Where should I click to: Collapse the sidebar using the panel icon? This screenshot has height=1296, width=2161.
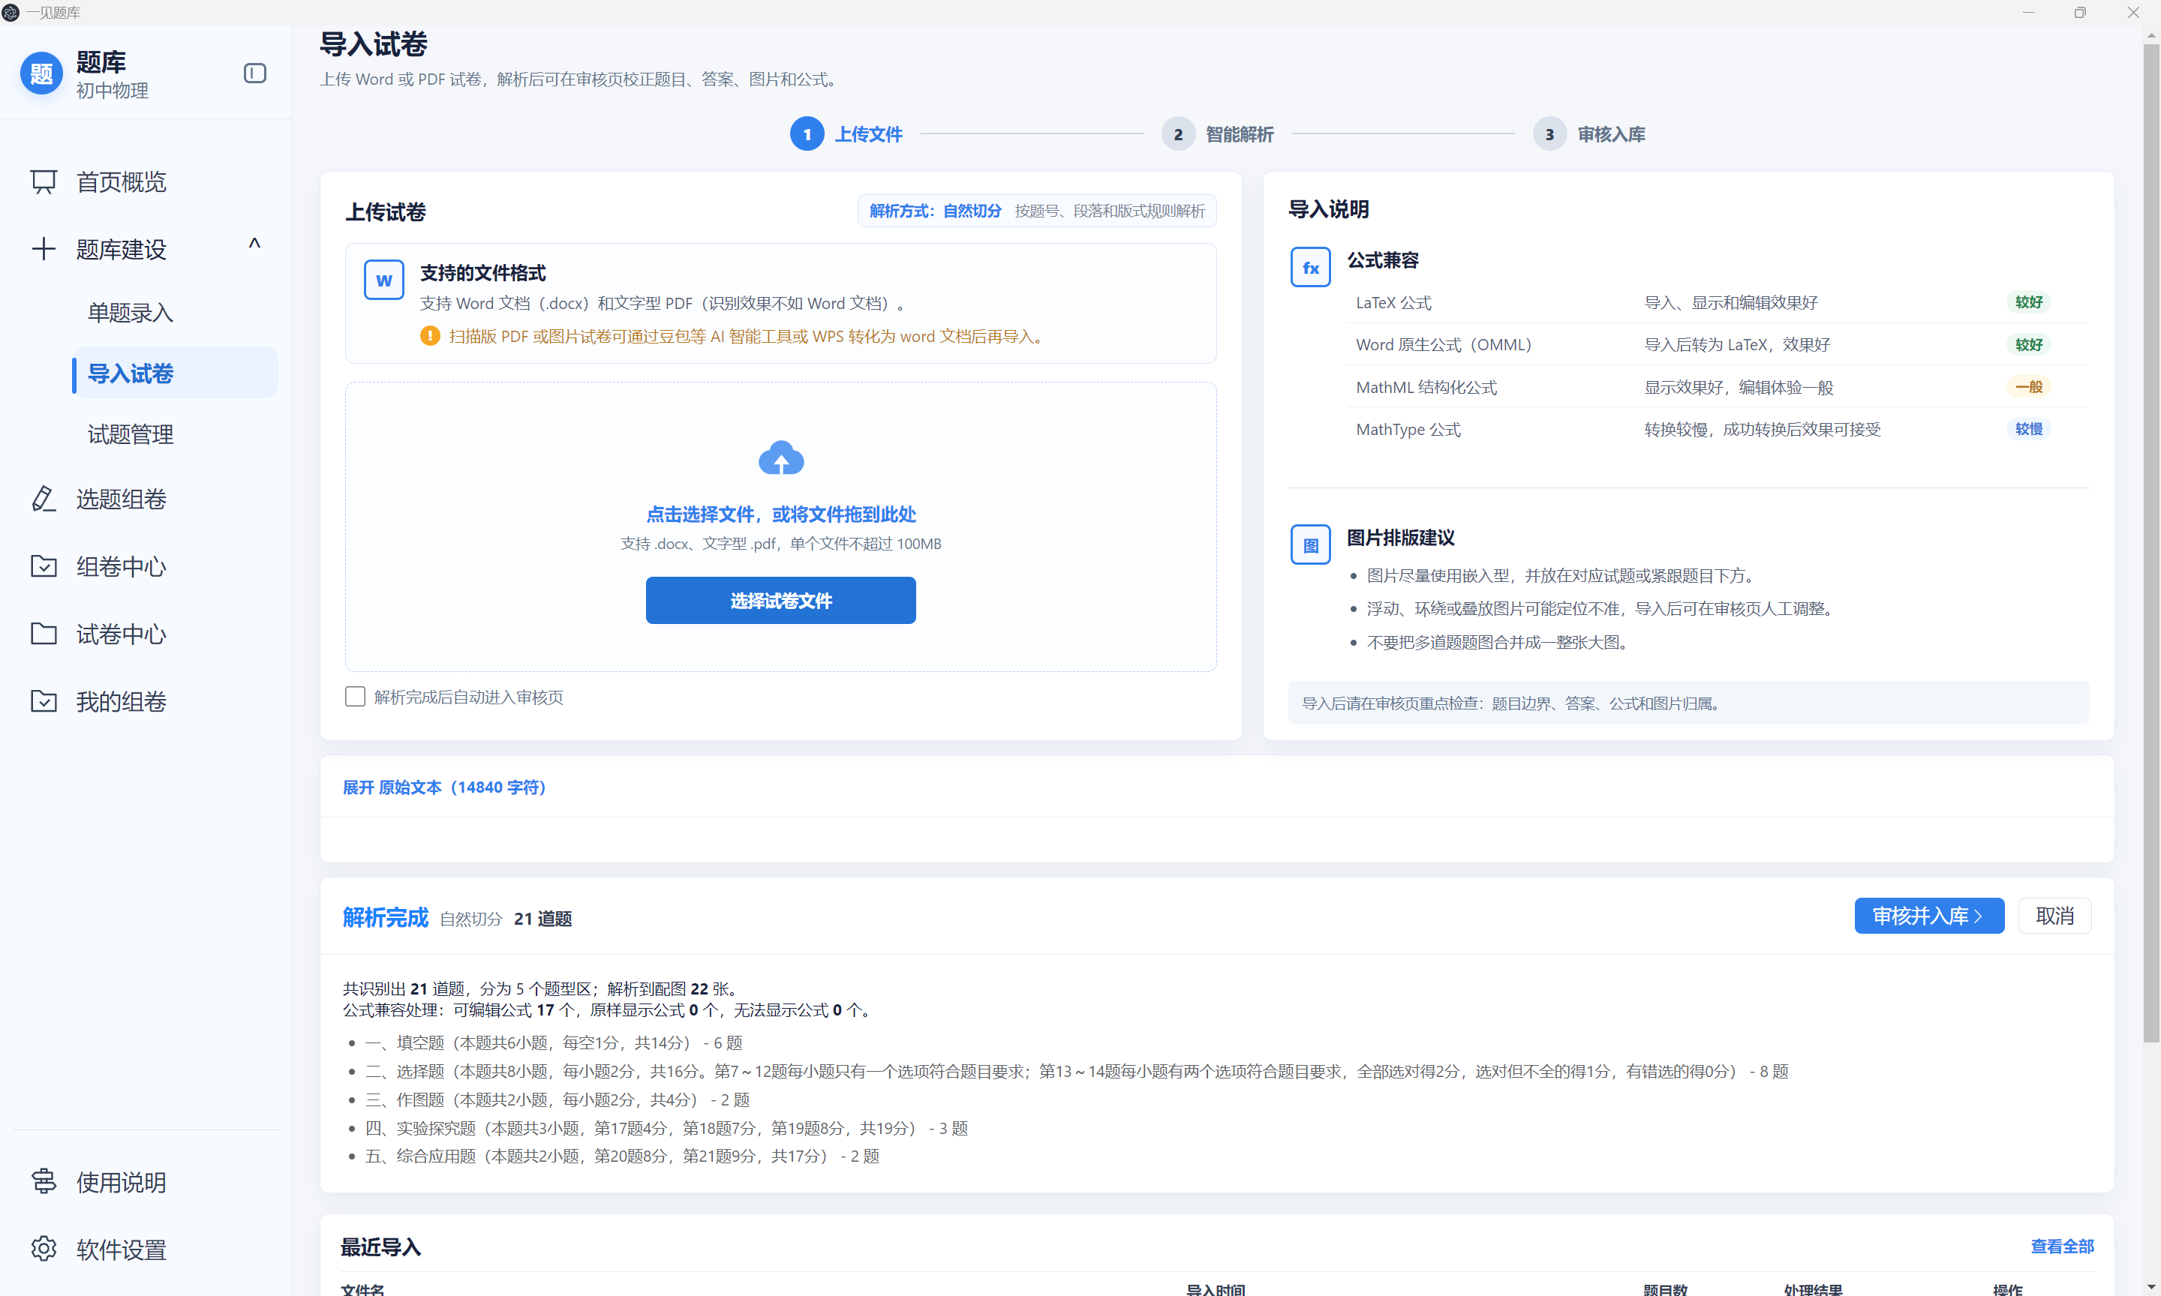254,73
